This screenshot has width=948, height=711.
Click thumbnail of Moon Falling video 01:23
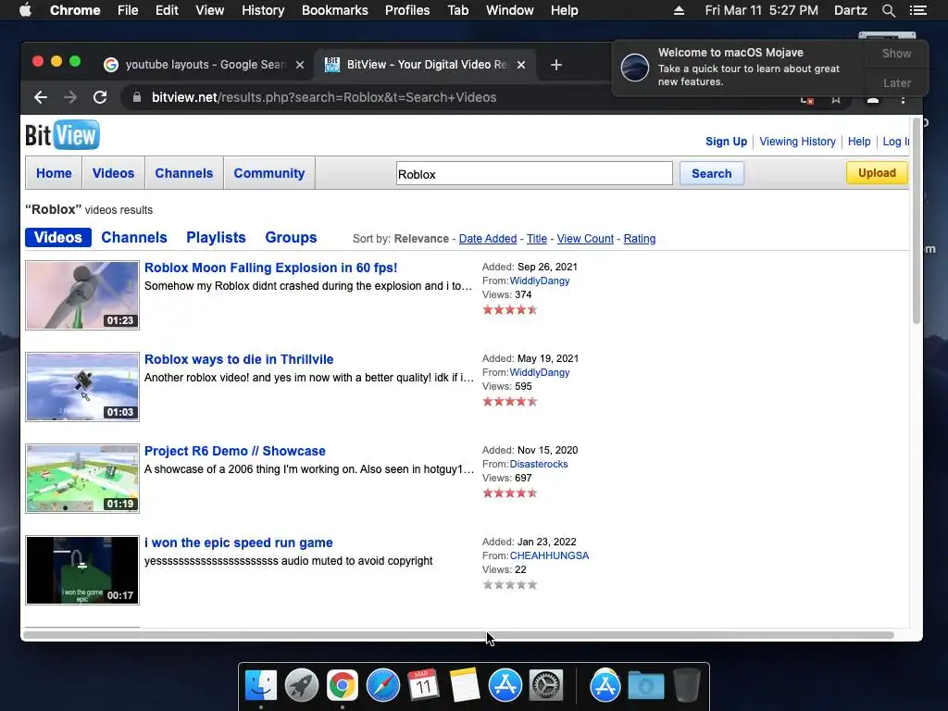82,295
